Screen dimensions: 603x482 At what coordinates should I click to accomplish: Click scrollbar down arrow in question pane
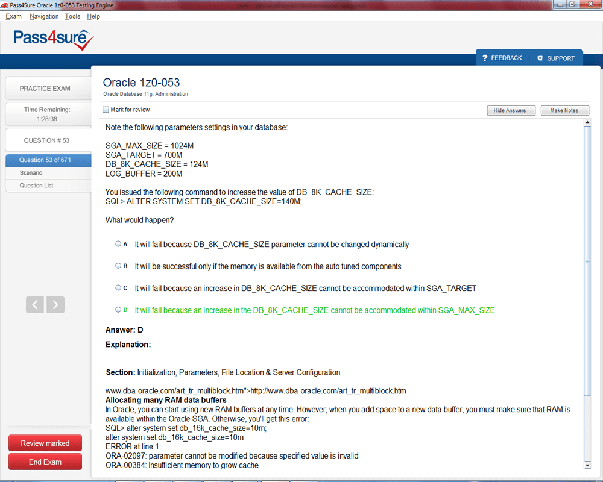pyautogui.click(x=587, y=465)
